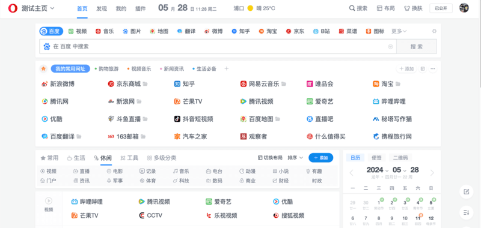Click 什么值得买 icon
Image resolution: width=481 pixels, height=228 pixels.
[x=310, y=136]
